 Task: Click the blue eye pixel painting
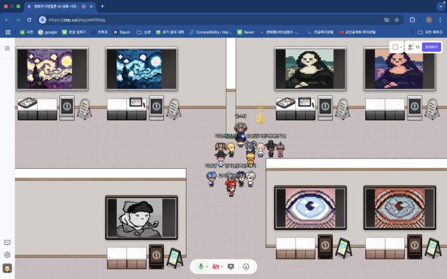coord(310,208)
